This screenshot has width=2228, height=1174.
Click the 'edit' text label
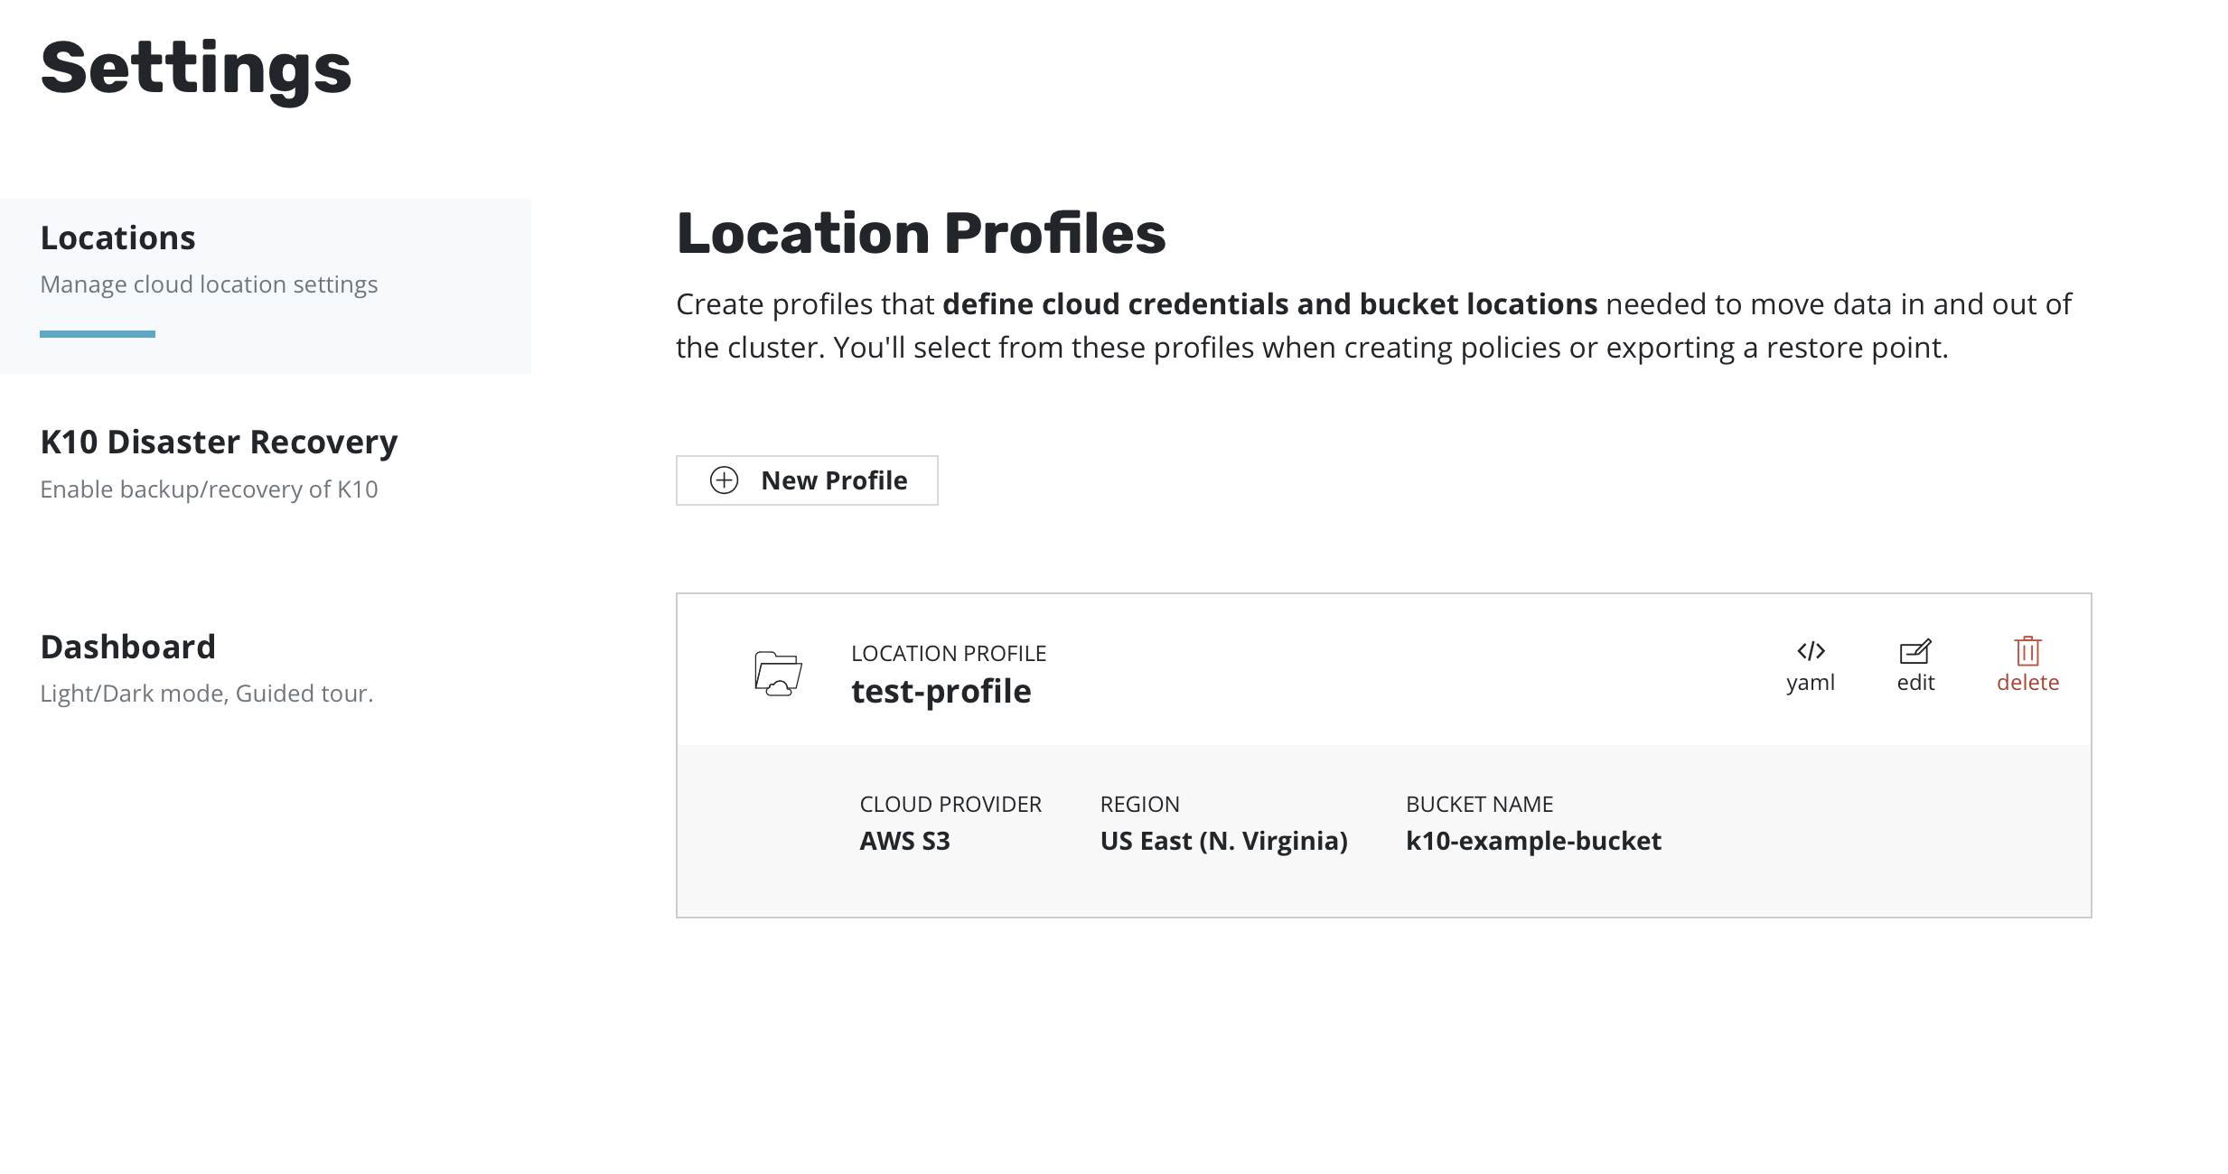pos(1915,683)
